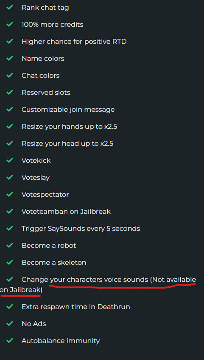The image size is (204, 360).
Task: Click the checkmark beside Rank chat tag
Action: [10, 8]
